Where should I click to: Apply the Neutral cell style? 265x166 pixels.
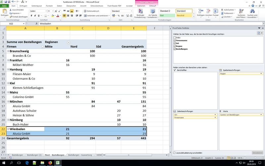(x=184, y=15)
